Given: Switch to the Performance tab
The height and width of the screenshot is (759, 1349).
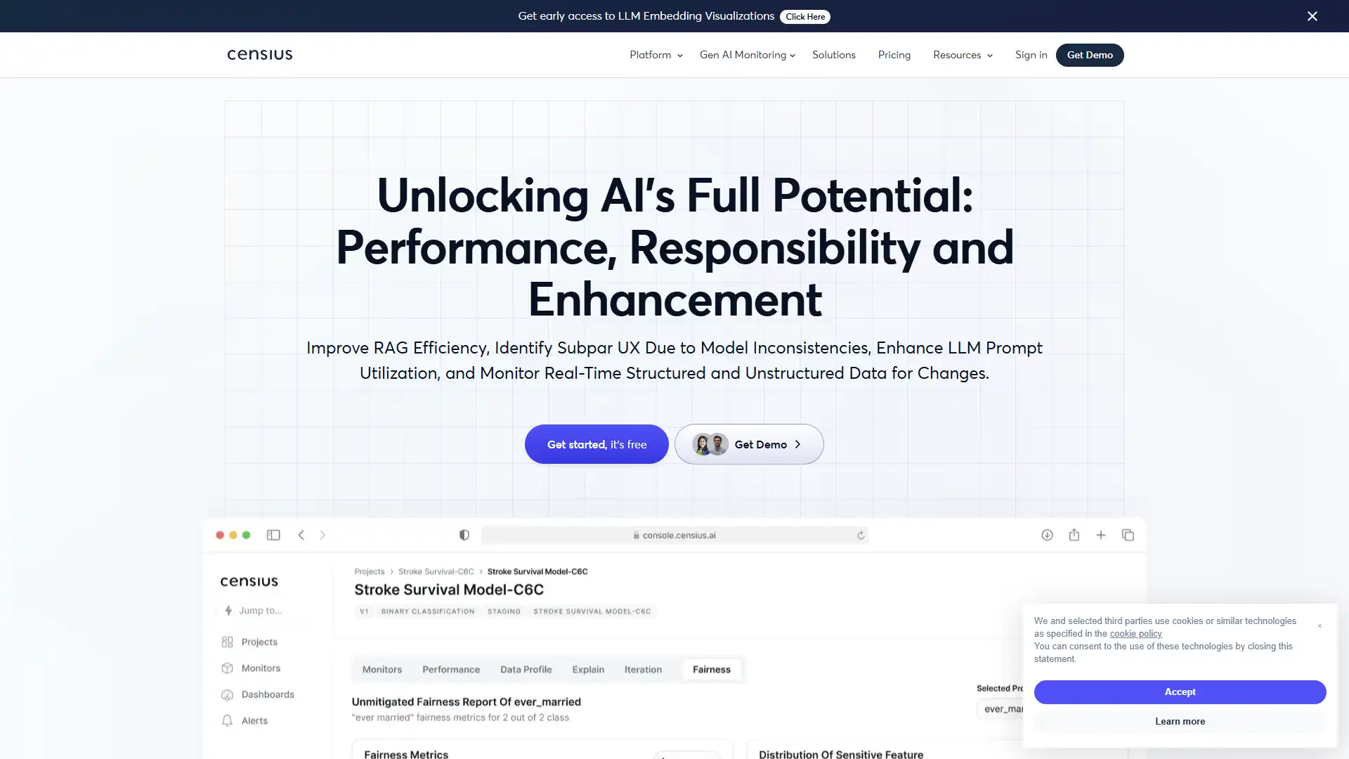Looking at the screenshot, I should point(451,669).
